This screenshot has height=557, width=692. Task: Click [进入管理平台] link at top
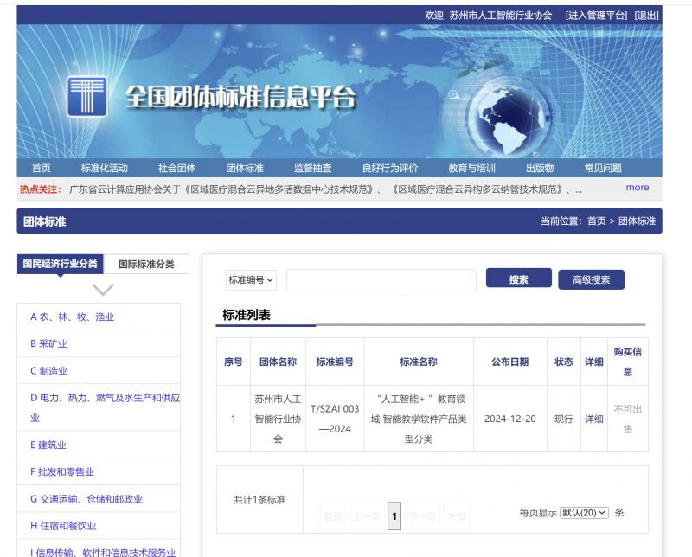(x=596, y=16)
